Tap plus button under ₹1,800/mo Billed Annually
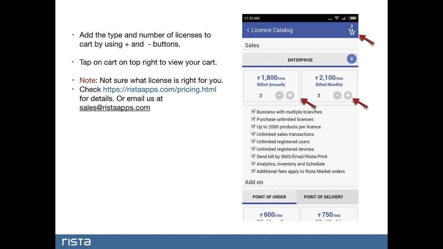 290,95
